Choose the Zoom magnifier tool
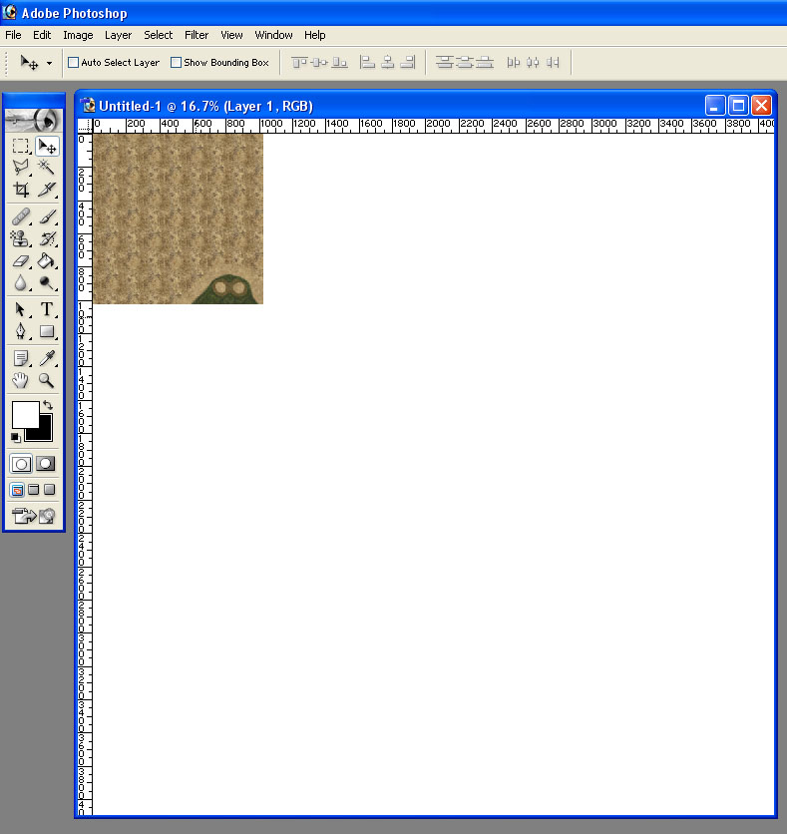This screenshot has height=834, width=787. (47, 380)
